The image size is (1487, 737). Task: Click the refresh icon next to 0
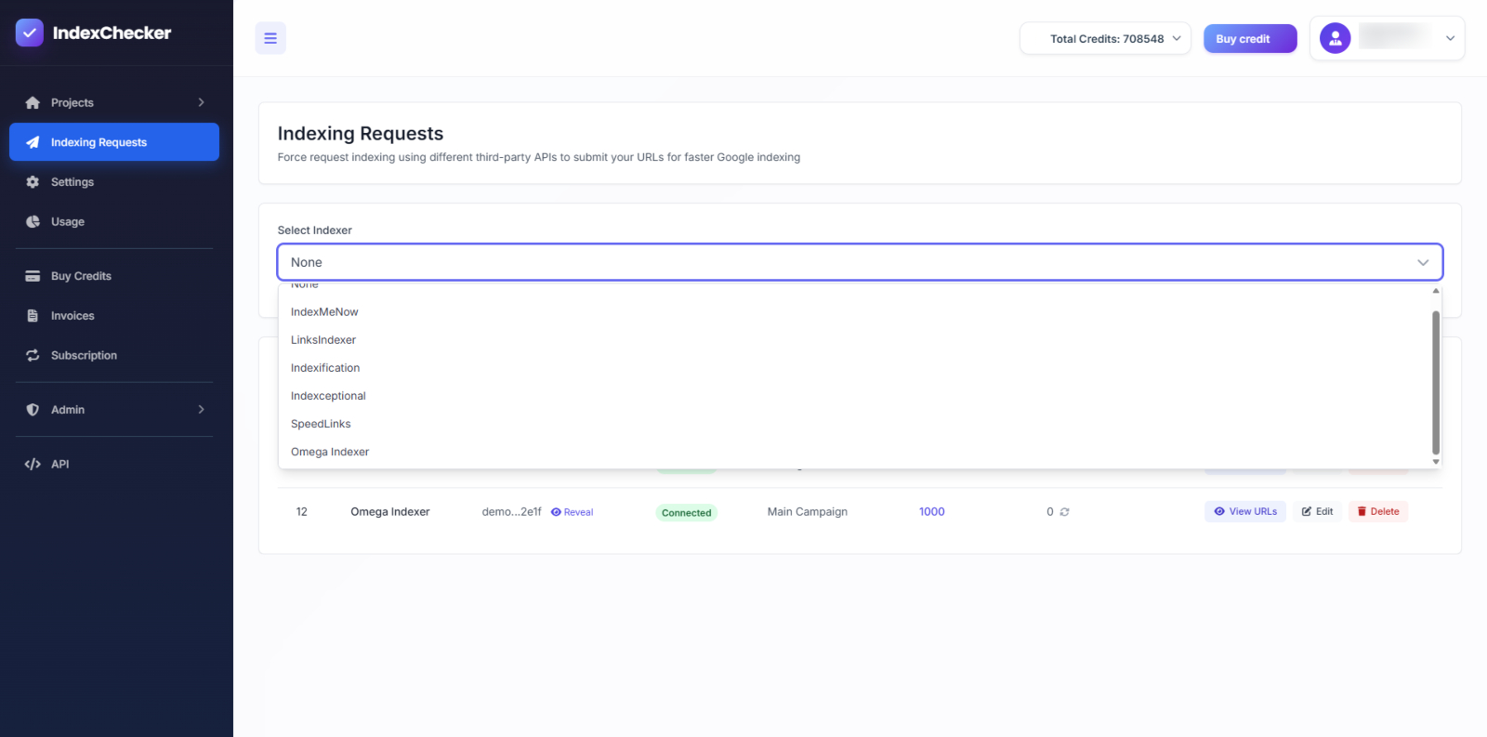1065,512
